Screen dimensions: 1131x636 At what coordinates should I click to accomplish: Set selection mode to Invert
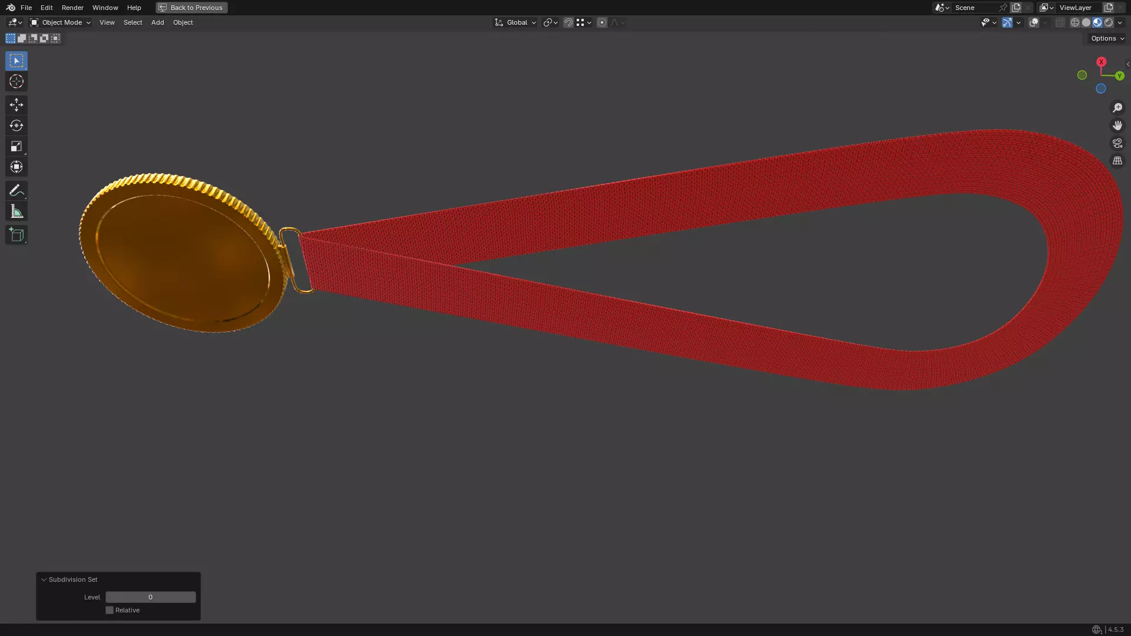tap(44, 38)
